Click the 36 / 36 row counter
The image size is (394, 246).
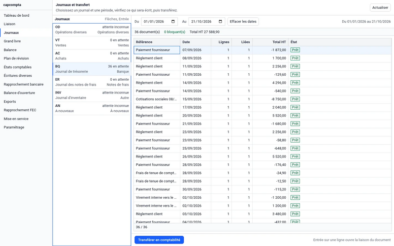point(141,227)
